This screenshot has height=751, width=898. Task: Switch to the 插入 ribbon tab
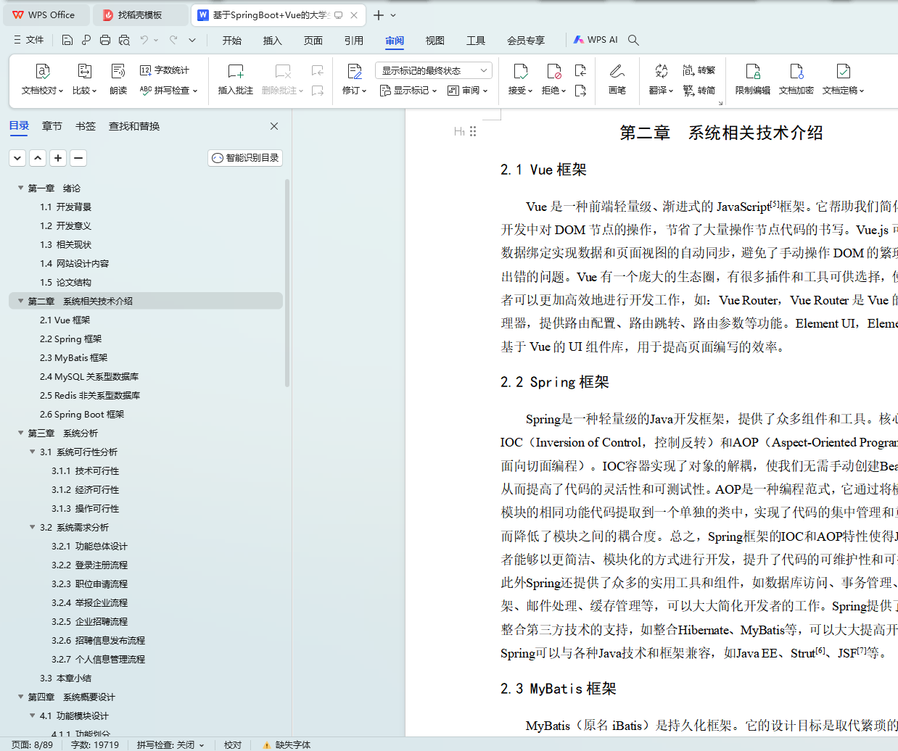click(273, 41)
